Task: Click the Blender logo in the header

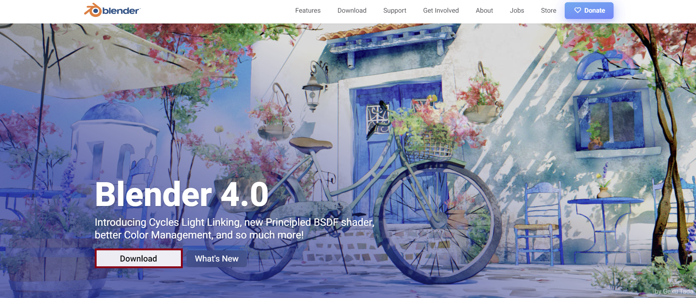Action: point(112,10)
